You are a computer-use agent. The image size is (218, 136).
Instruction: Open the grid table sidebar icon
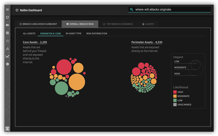[7, 33]
